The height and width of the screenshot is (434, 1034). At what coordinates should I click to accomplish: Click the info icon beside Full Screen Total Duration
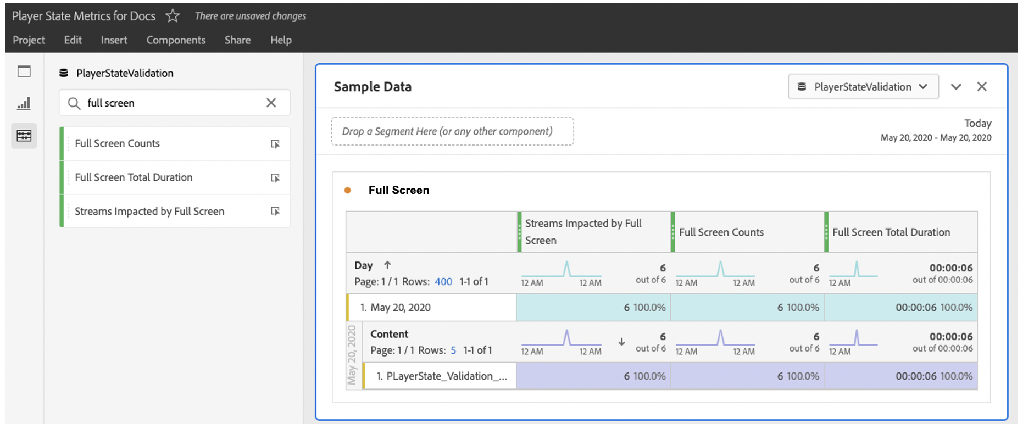(x=275, y=178)
